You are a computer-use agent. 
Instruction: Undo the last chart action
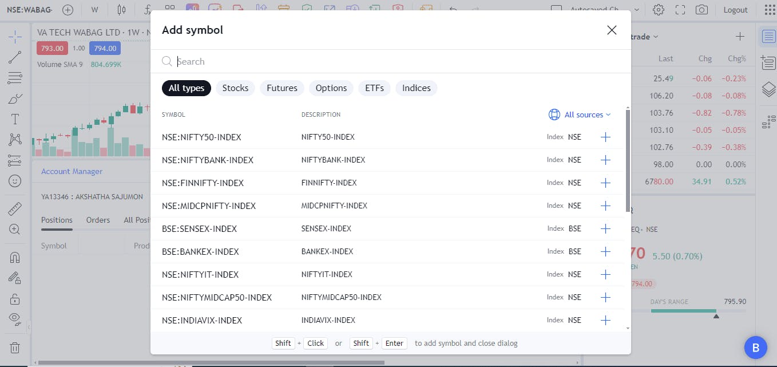tap(454, 10)
